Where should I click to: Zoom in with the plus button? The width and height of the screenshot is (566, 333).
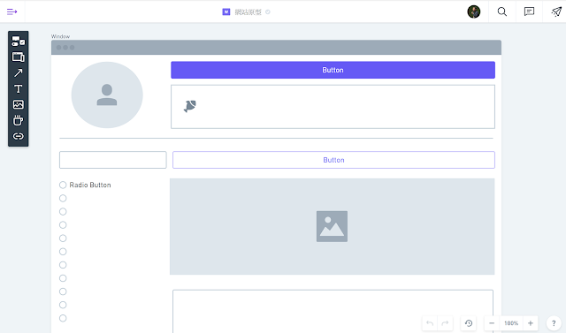pyautogui.click(x=531, y=323)
